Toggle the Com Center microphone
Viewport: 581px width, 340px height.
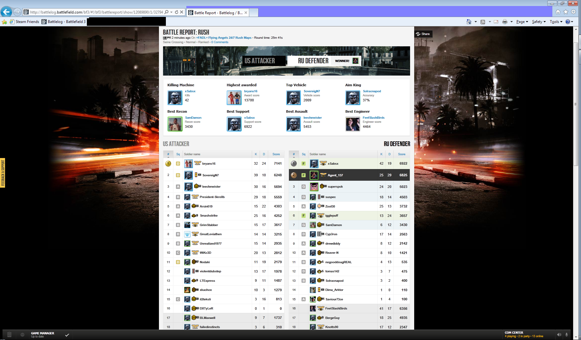(567, 335)
